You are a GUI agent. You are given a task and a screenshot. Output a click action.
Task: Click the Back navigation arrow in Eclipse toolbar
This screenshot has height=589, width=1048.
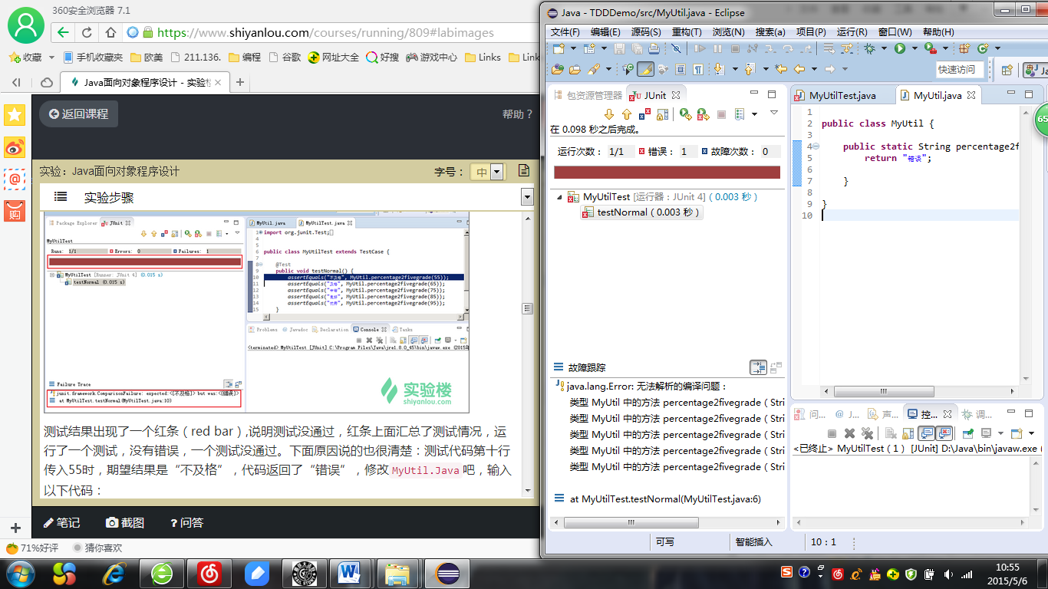click(799, 69)
